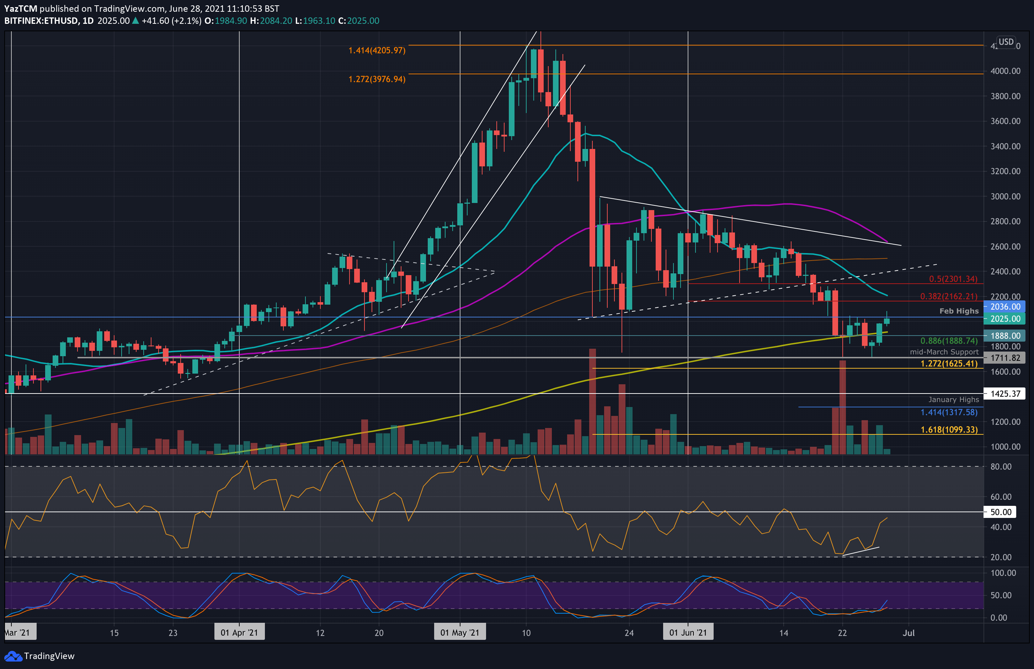Click the Mar '21 date marker
Image resolution: width=1034 pixels, height=669 pixels.
[x=20, y=632]
